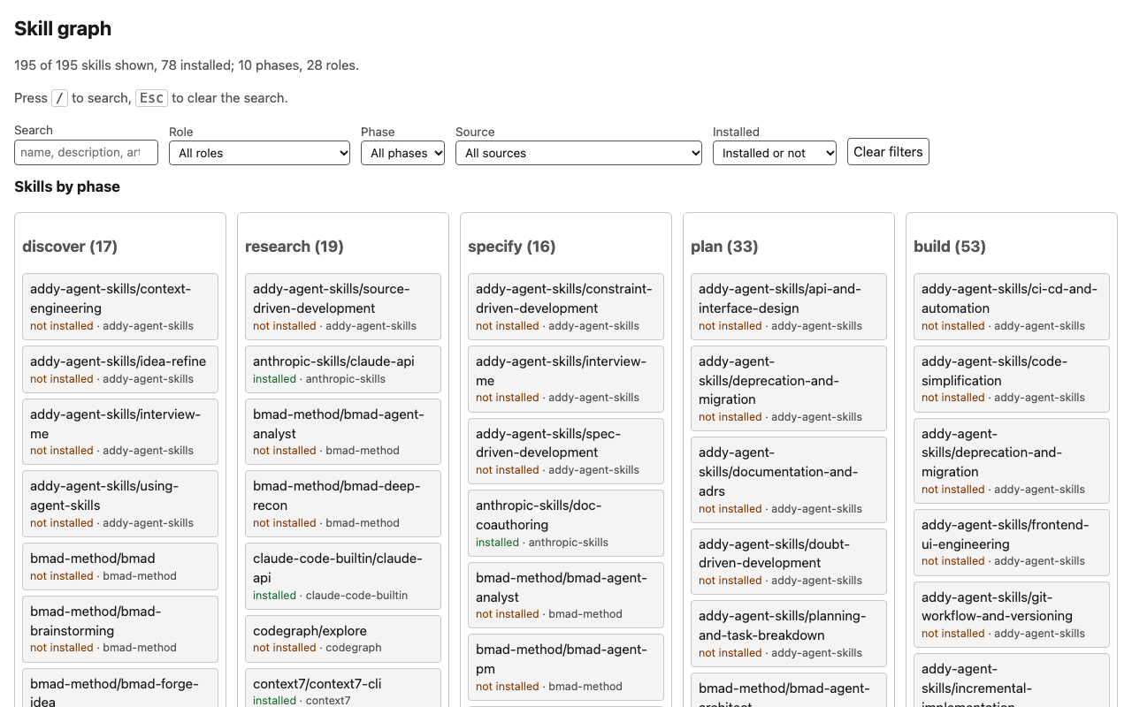
Task: Open the bmad-method/bmad-brainstorming card
Action: [120, 629]
